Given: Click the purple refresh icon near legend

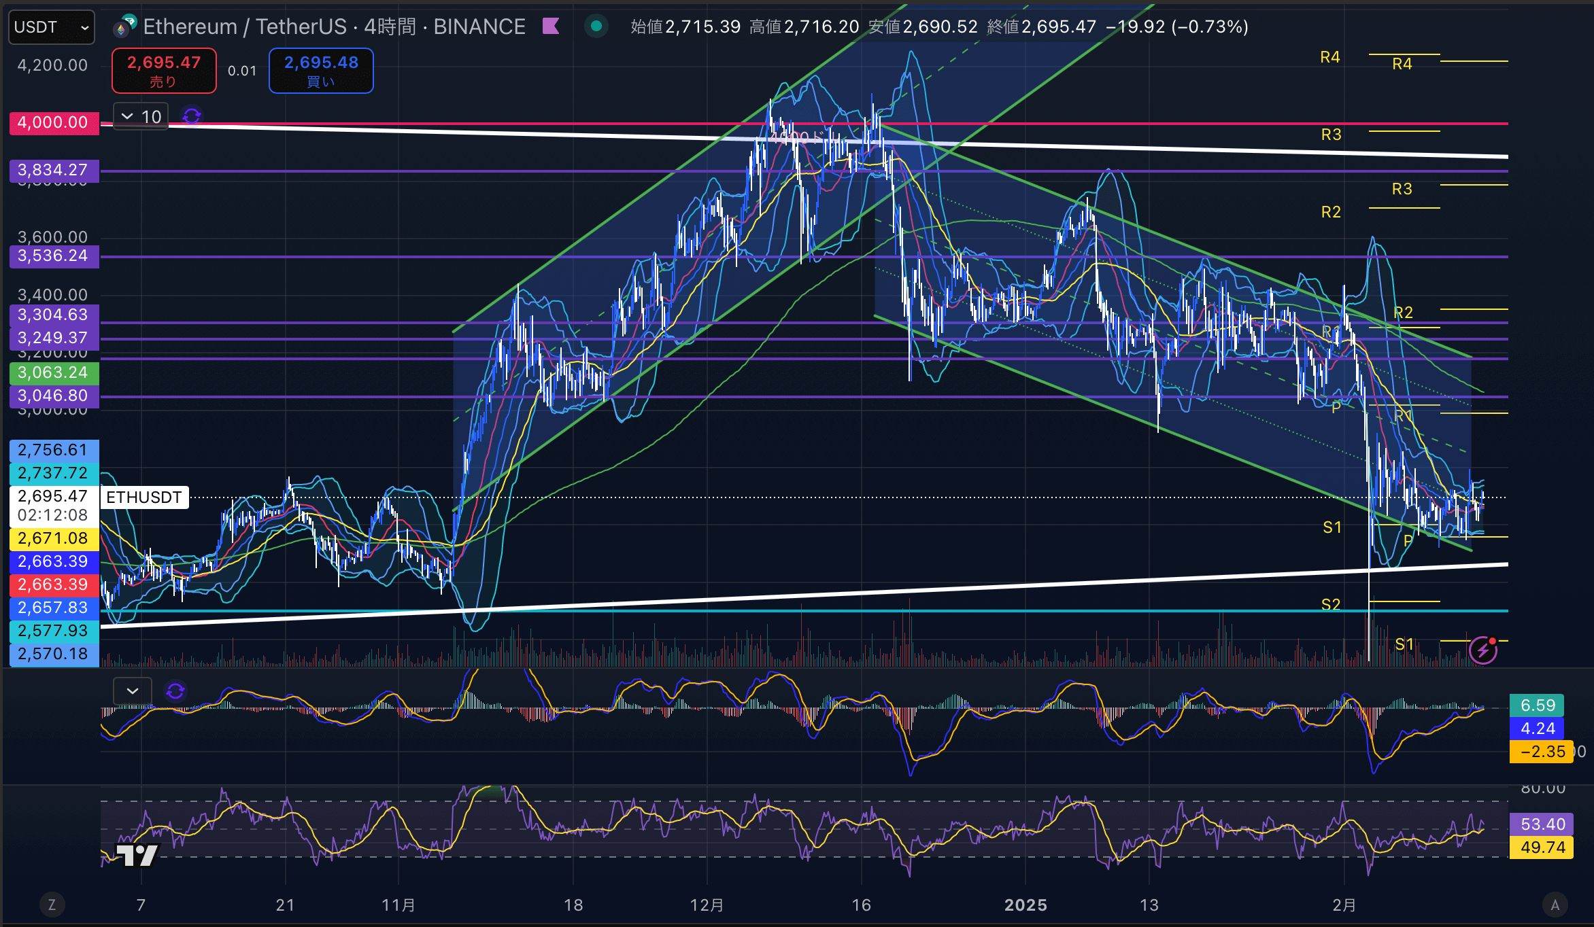Looking at the screenshot, I should click(192, 116).
